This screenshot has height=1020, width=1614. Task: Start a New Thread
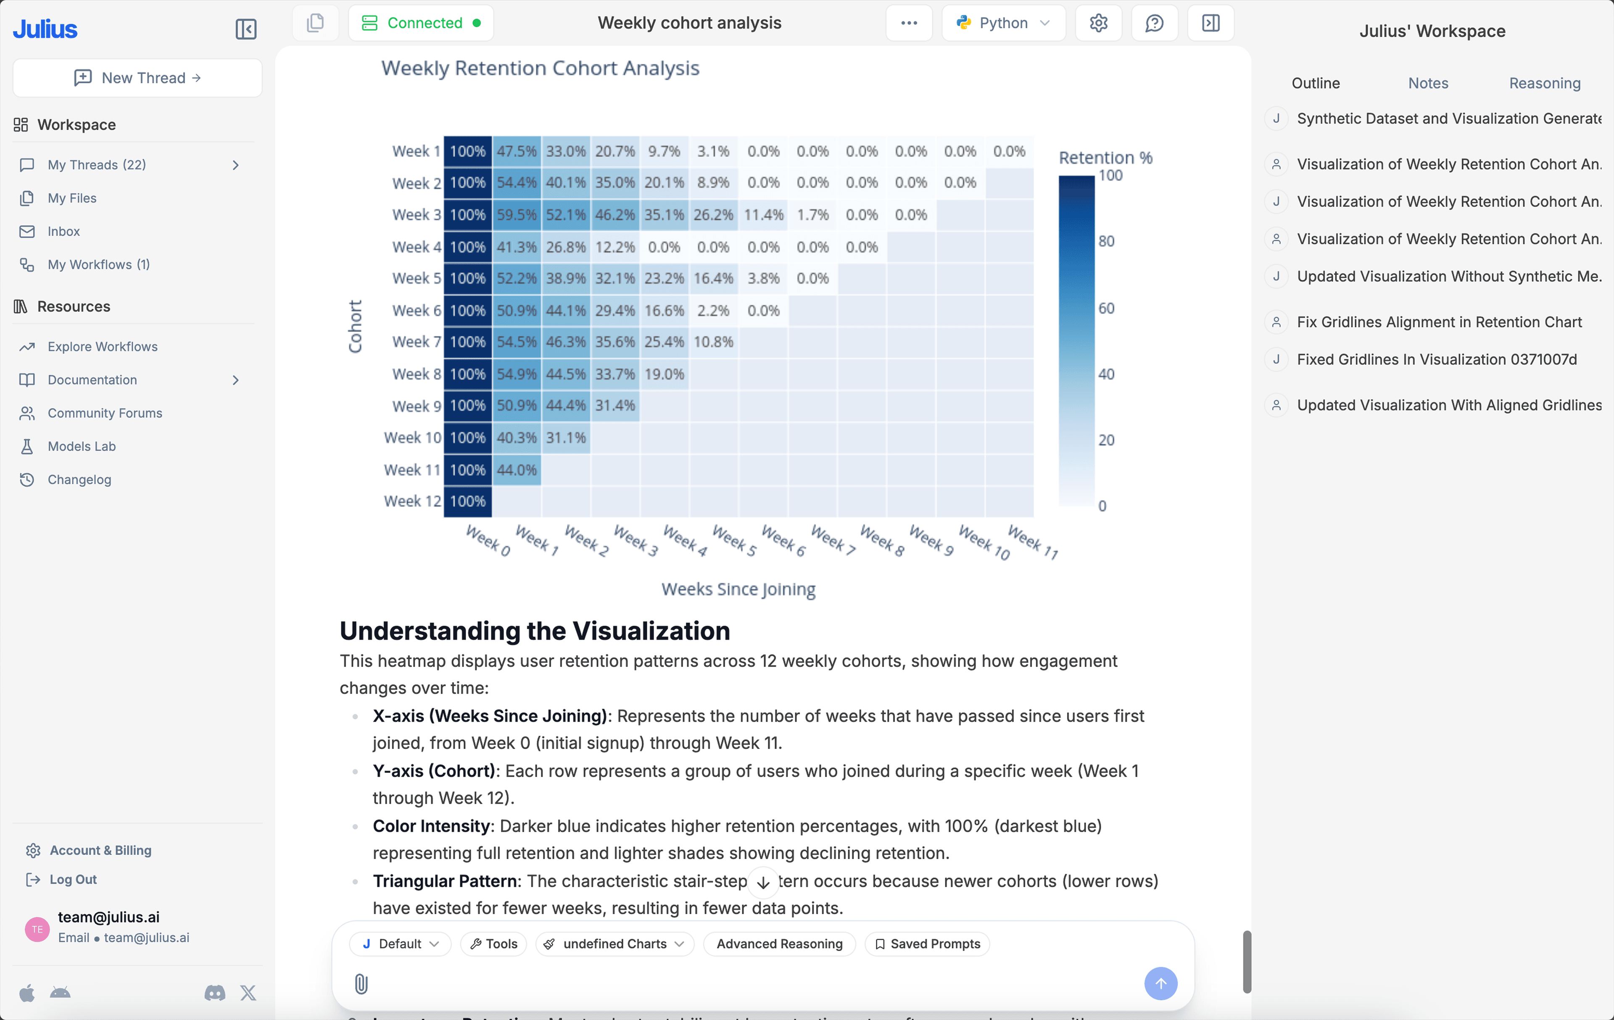137,77
